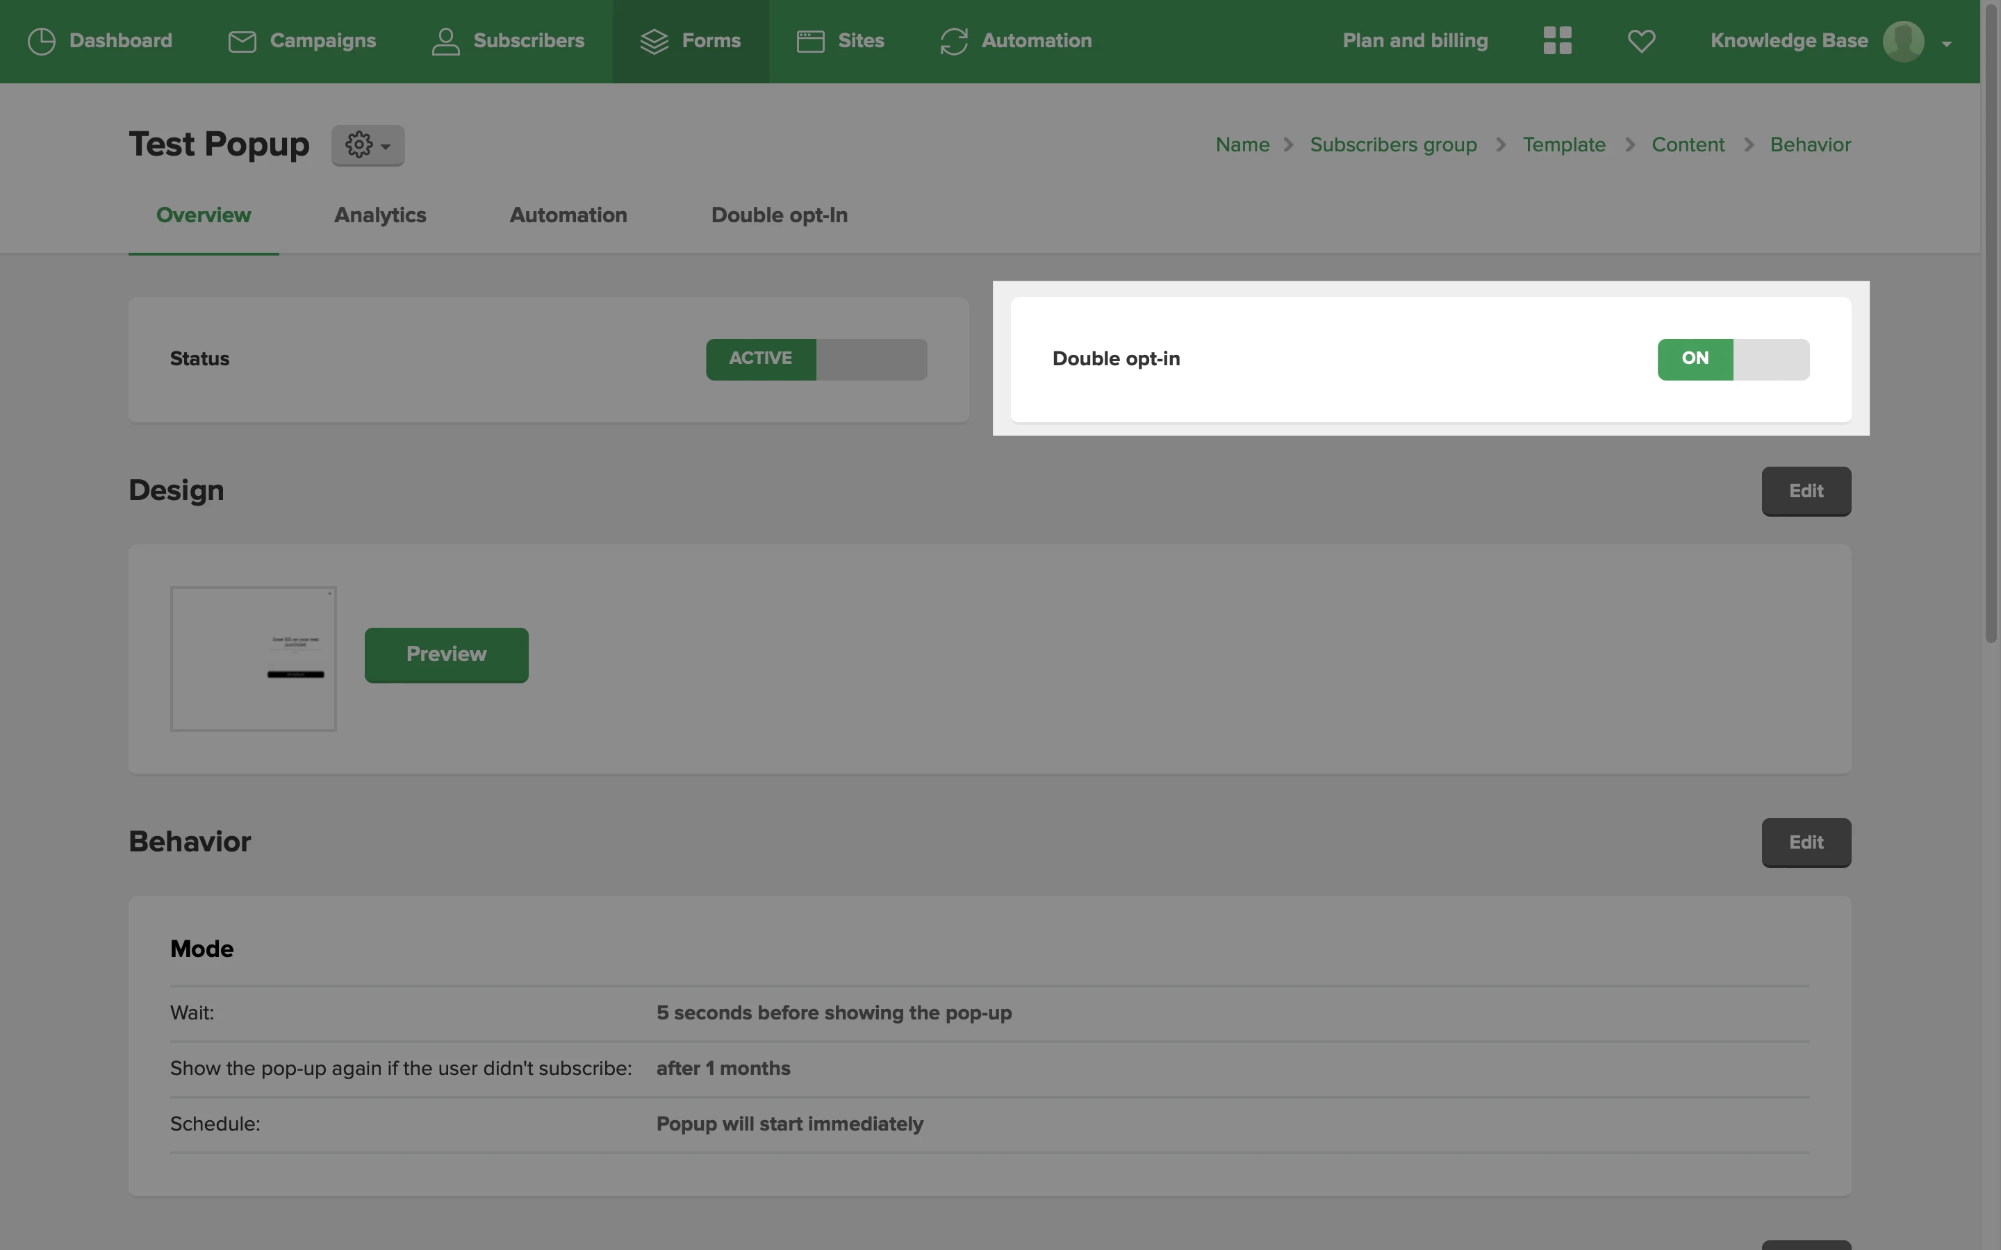This screenshot has width=2001, height=1250.
Task: Open the apps grid icon
Action: [1557, 40]
